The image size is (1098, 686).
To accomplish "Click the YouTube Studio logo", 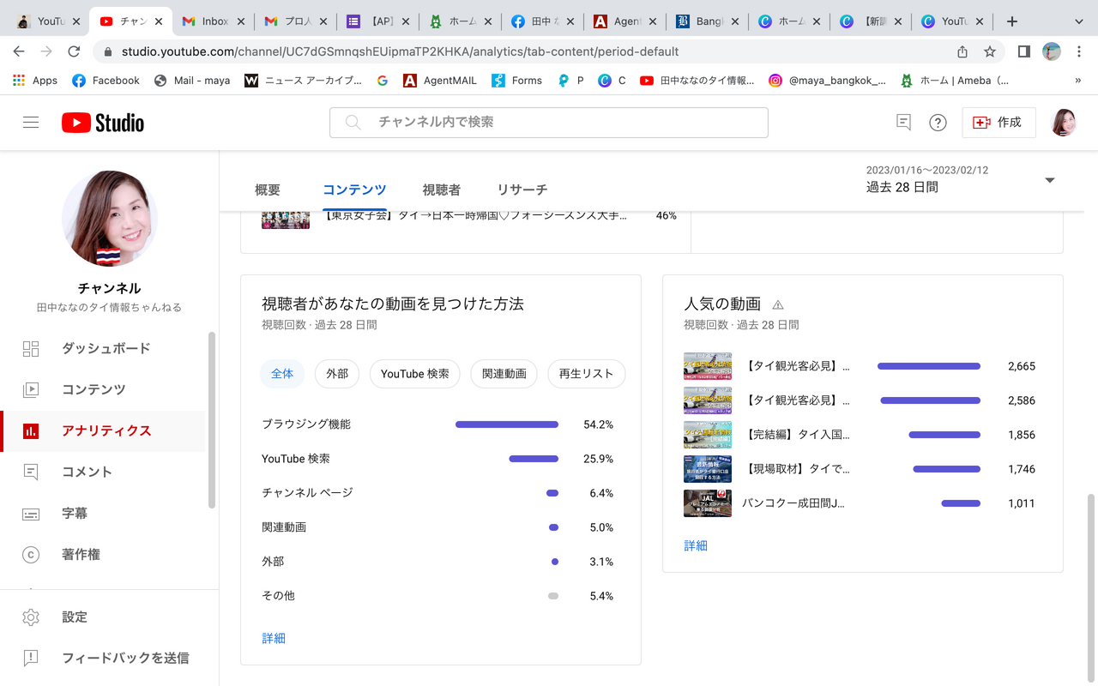I will [x=103, y=123].
